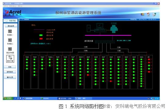Viewport: 168px width, 110px height.
Task: Click the home icon in header
Action: pyautogui.click(x=149, y=15)
